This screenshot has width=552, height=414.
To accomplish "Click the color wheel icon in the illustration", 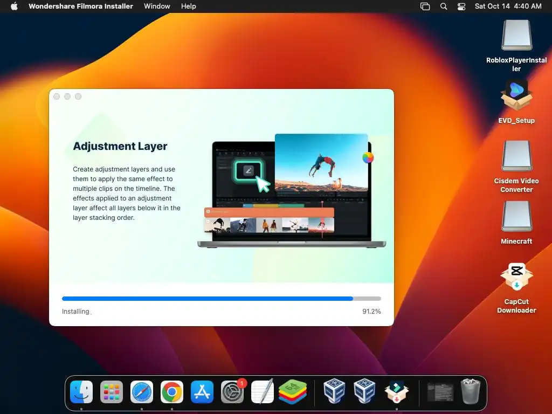I will tap(368, 158).
